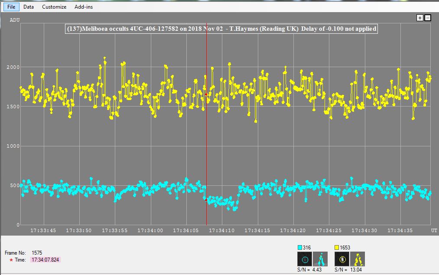Open the File menu

click(11, 7)
